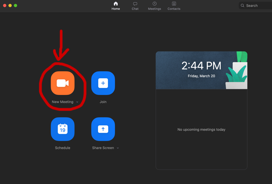Expand the New Meeting options chevron
The height and width of the screenshot is (184, 272).
coord(77,102)
